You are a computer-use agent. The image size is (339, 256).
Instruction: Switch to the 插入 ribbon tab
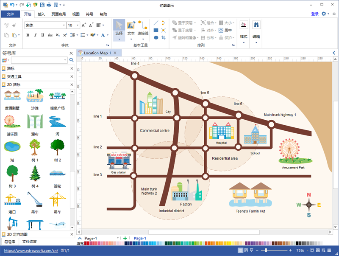42,14
